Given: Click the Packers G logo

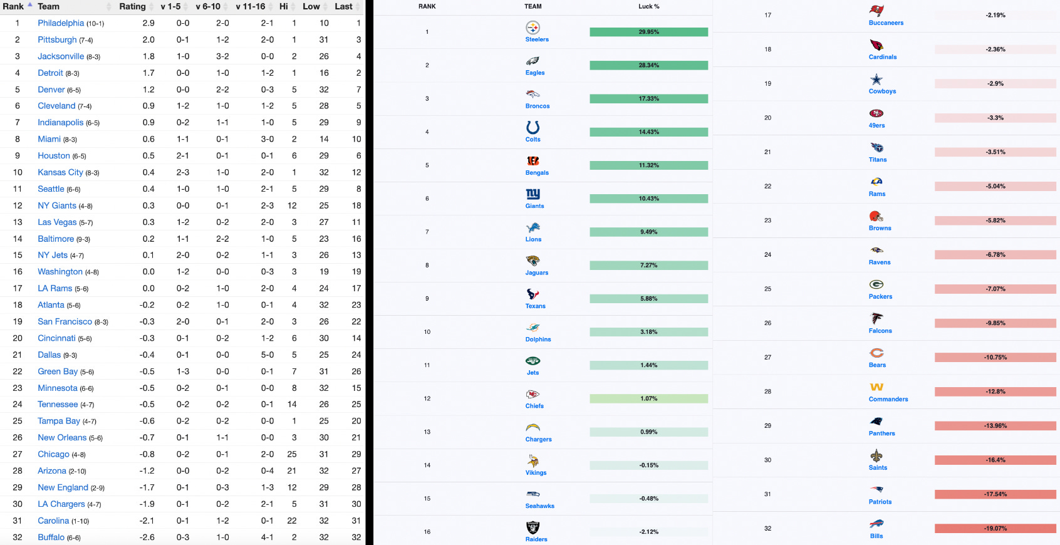Looking at the screenshot, I should [876, 284].
